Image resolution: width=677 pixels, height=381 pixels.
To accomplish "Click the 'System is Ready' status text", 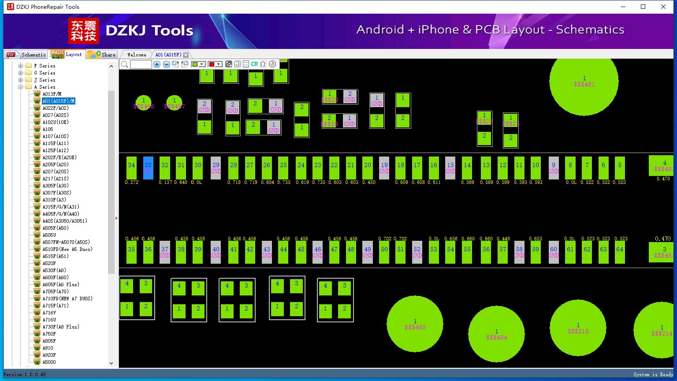I will coord(653,374).
